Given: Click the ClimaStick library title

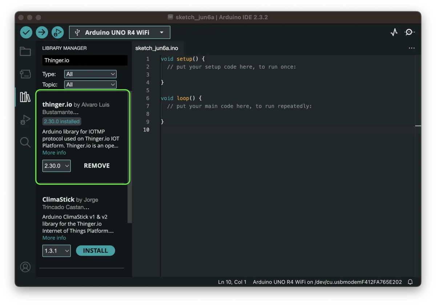Looking at the screenshot, I should tap(58, 199).
